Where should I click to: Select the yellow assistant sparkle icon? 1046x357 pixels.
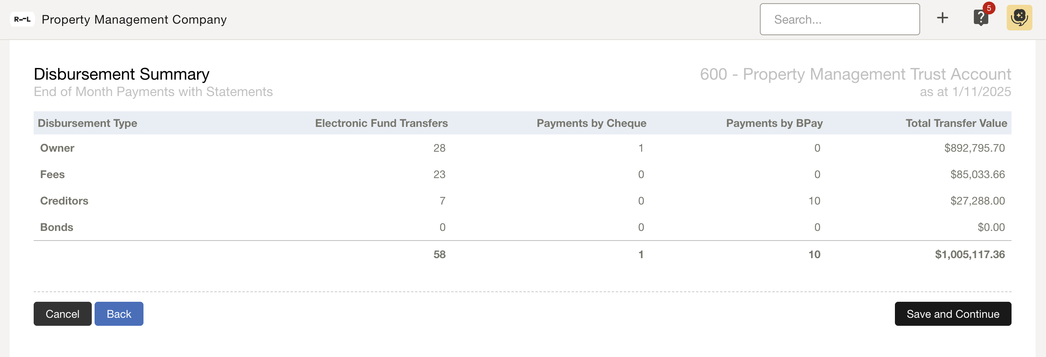point(1020,18)
